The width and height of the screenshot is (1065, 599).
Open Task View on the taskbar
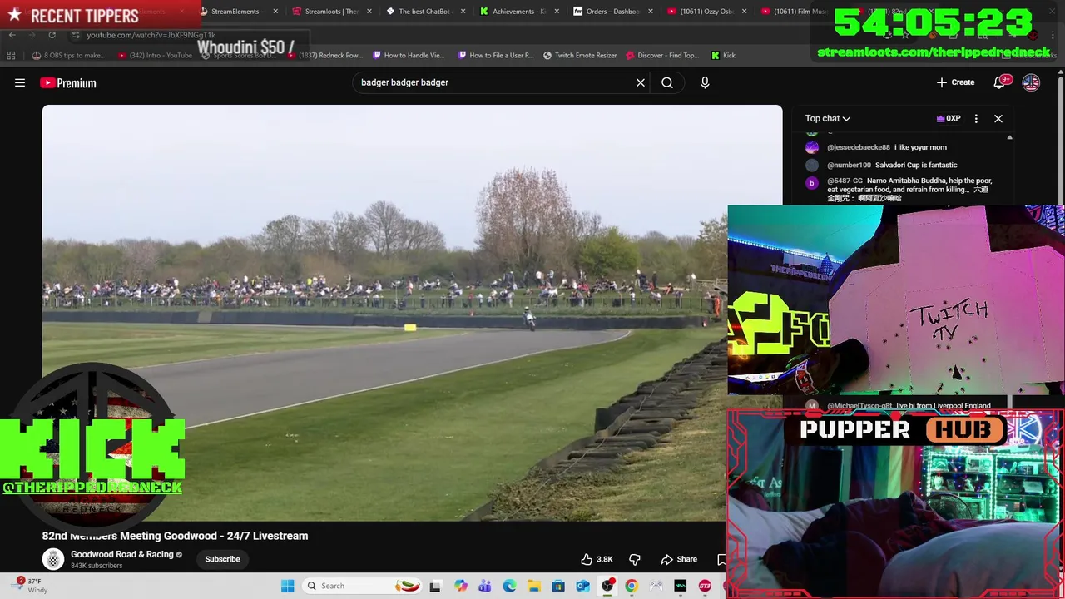pos(435,586)
